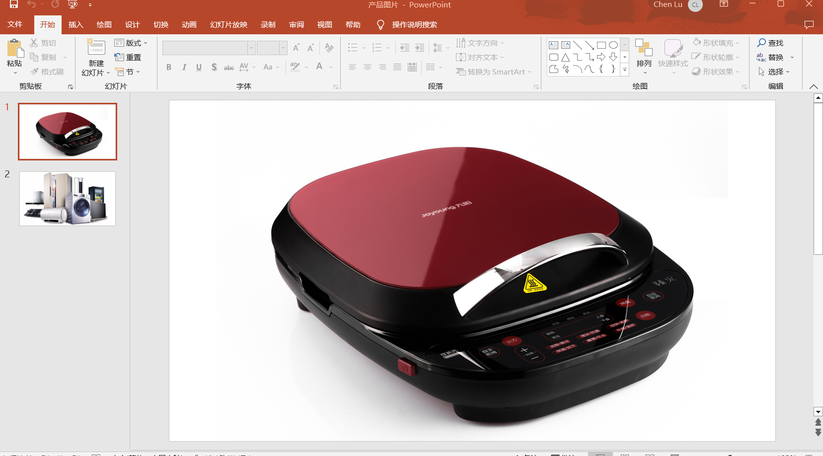This screenshot has width=823, height=456.
Task: Click the Reset (重置) slide button
Action: [128, 57]
